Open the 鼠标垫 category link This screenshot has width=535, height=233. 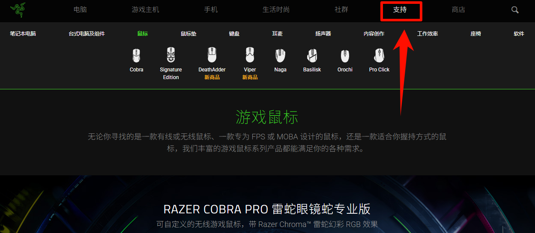click(188, 34)
